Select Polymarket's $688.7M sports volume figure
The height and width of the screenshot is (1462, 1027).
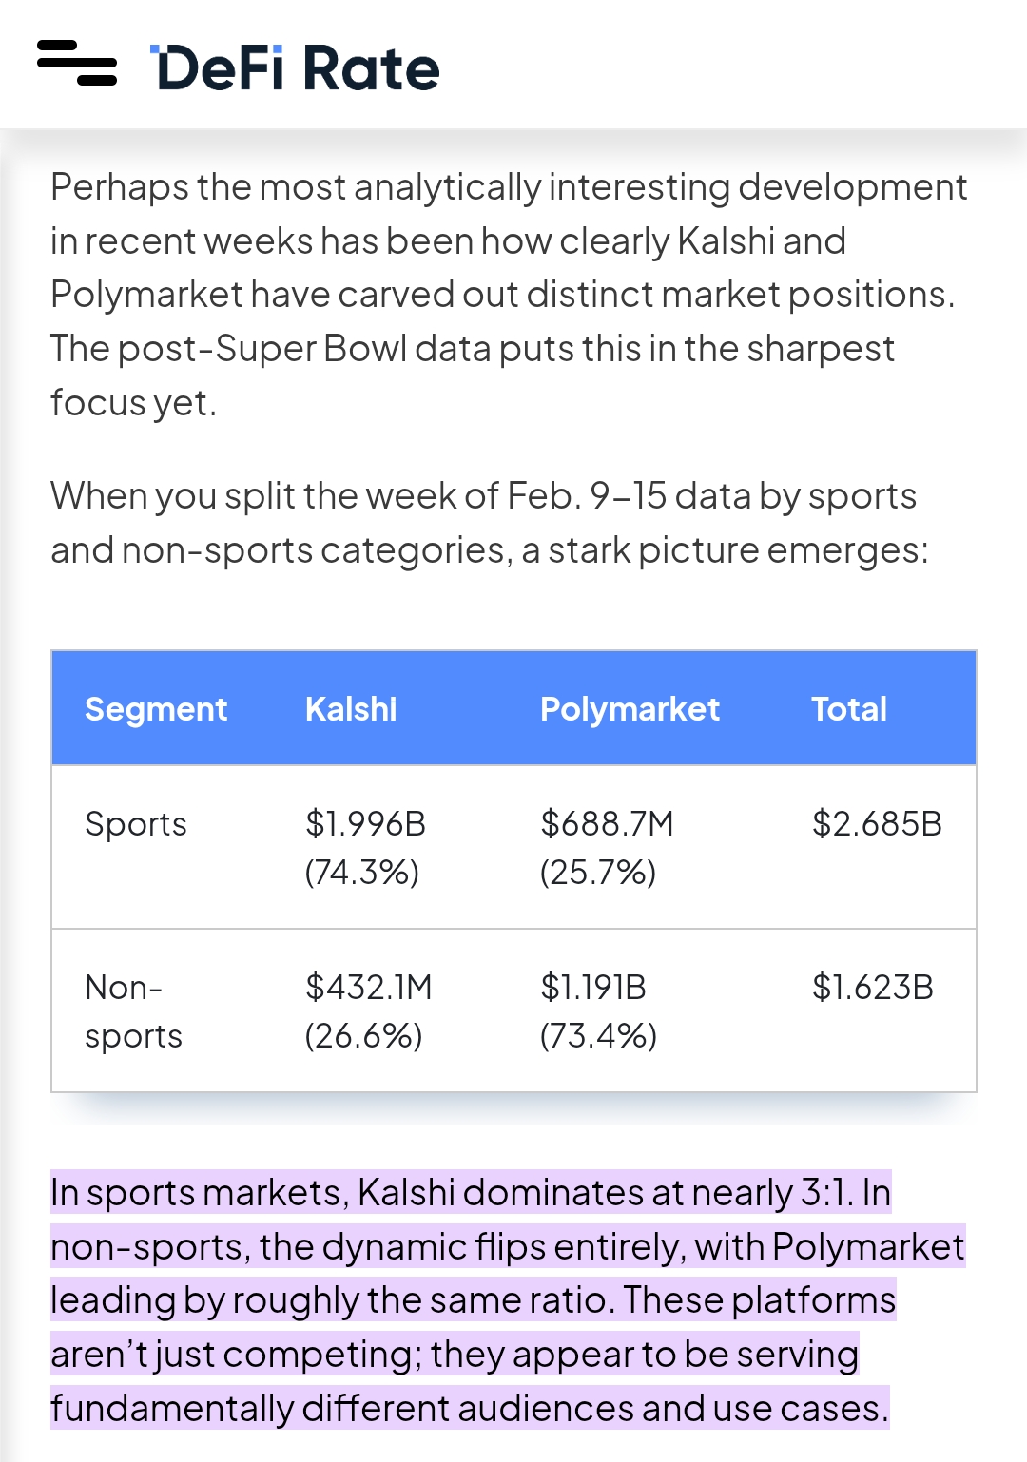click(x=607, y=823)
